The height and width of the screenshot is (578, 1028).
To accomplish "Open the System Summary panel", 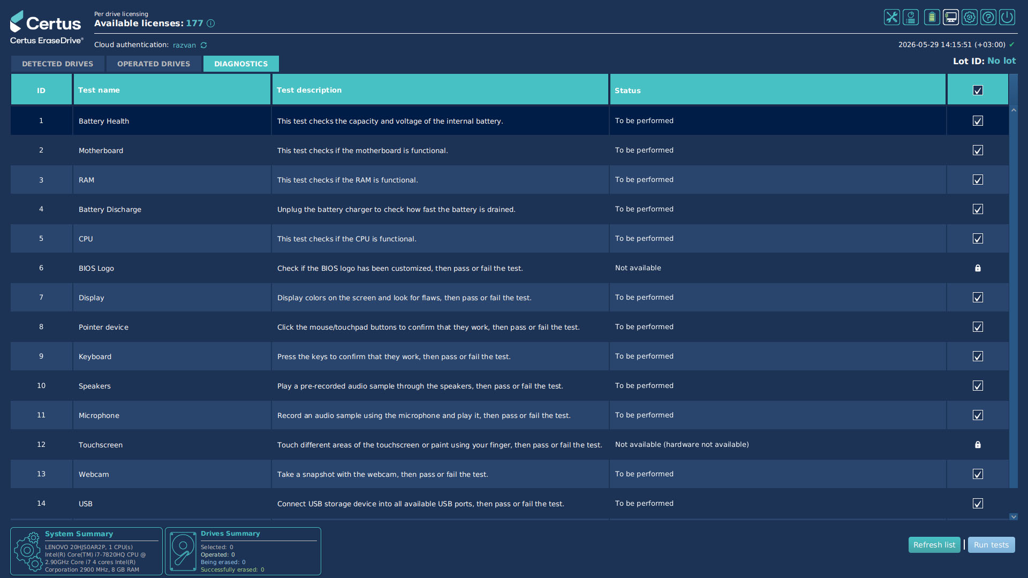I will pyautogui.click(x=86, y=551).
